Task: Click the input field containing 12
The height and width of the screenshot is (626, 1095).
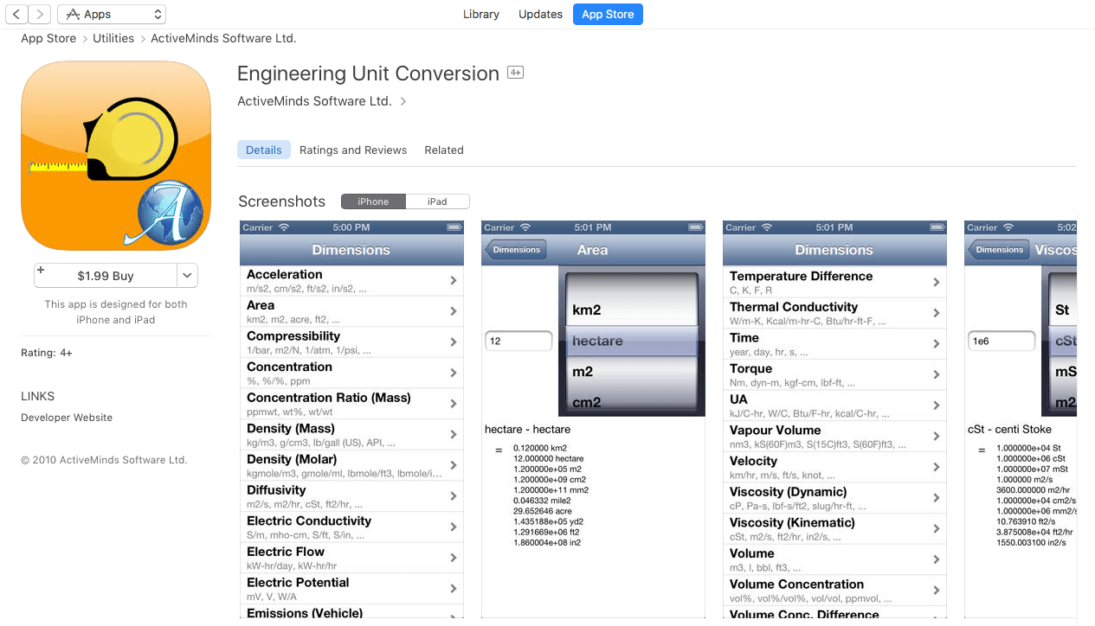Action: 519,341
